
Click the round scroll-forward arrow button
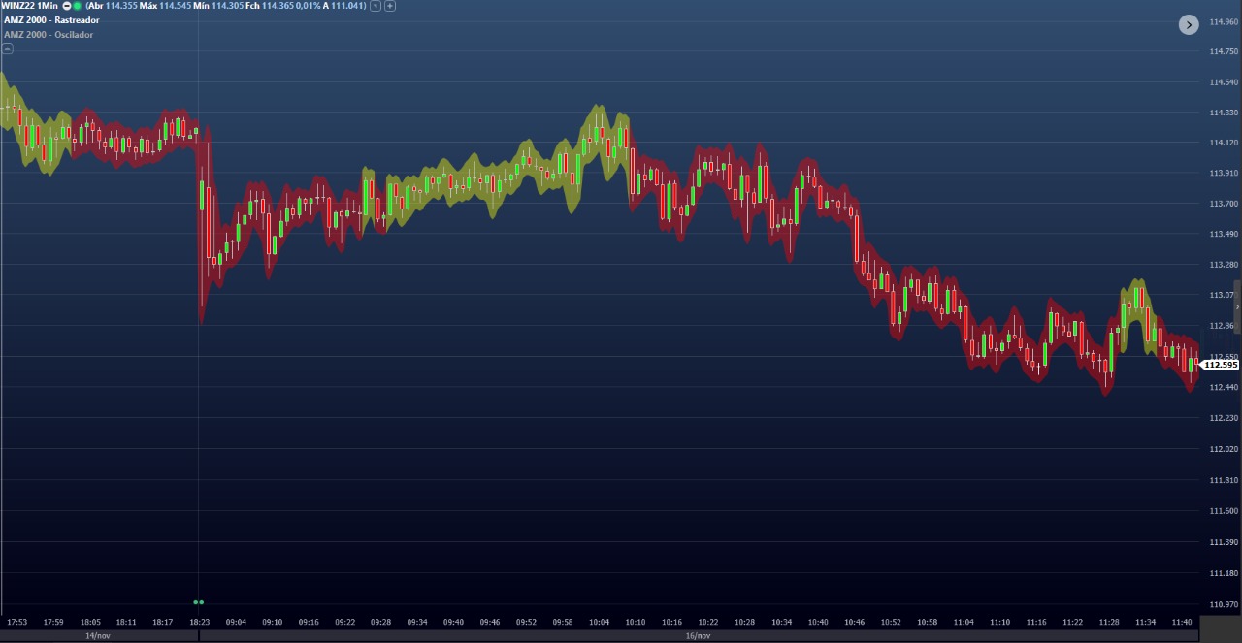[1189, 25]
